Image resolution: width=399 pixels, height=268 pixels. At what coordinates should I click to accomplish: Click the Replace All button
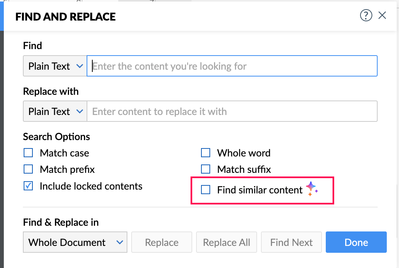[x=227, y=242]
